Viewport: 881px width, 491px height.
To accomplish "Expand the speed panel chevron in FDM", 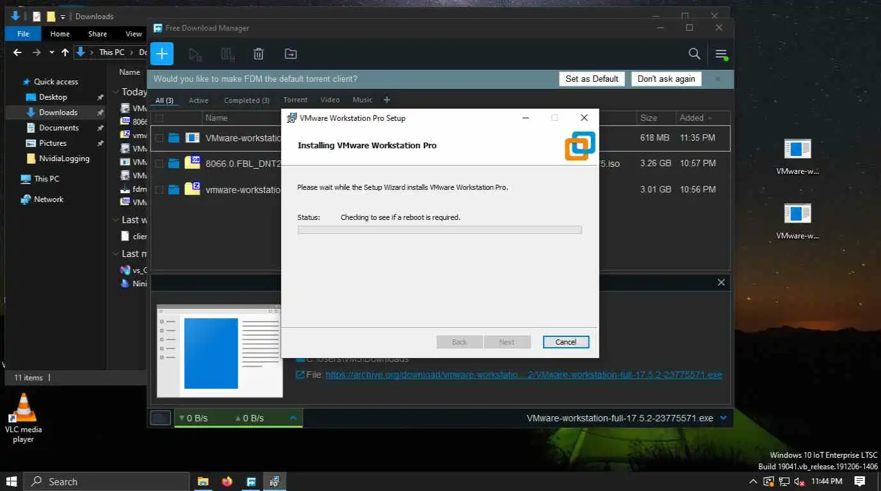I will tap(293, 417).
